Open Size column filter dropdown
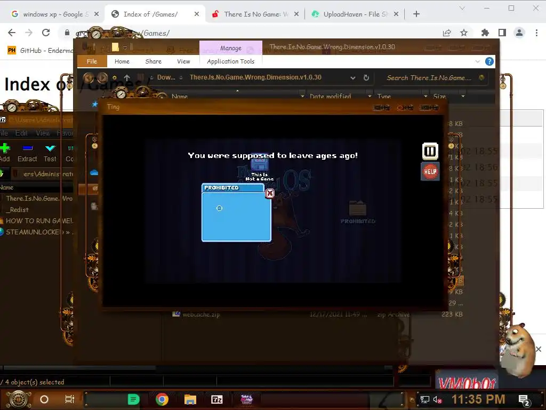This screenshot has height=410, width=546. [463, 96]
